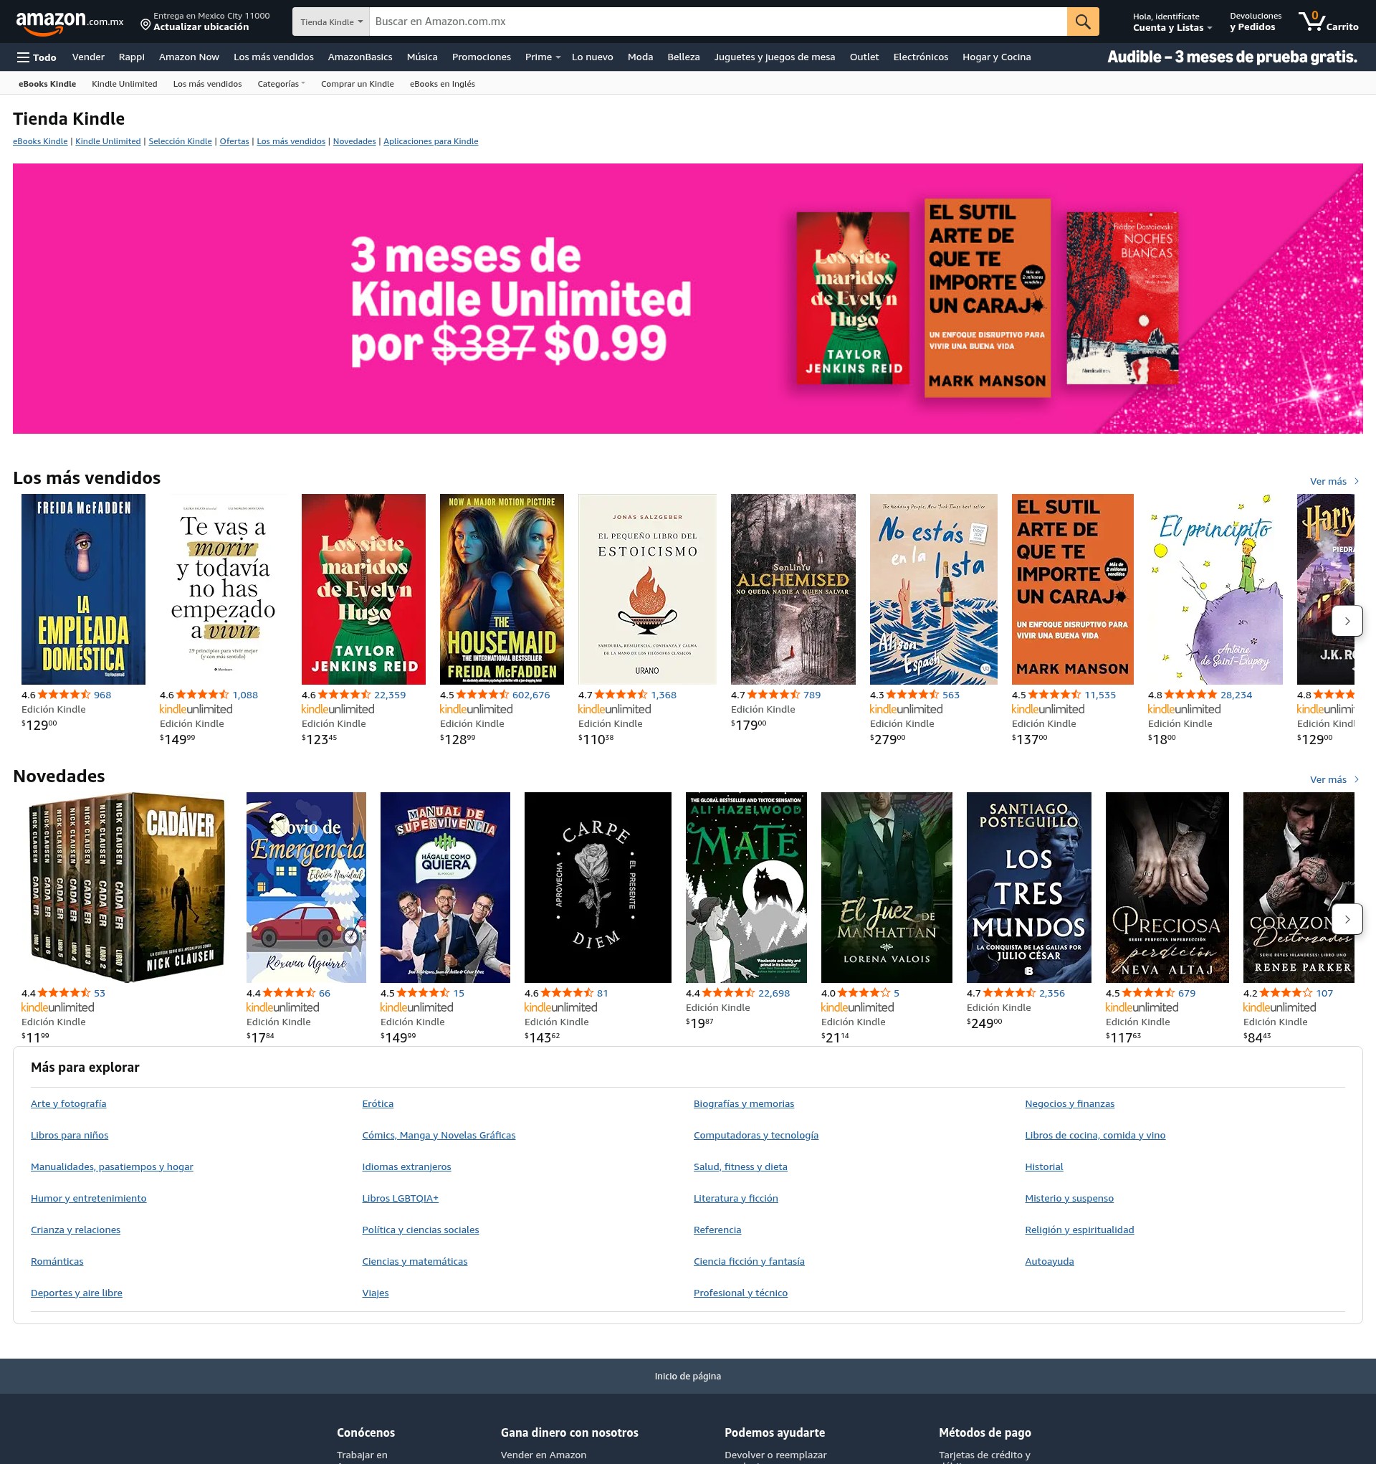
Task: Open El Juez de Manhattan cover
Action: tap(887, 888)
